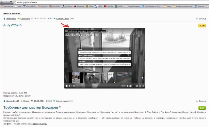Open the Pikabu bookmark
The height and width of the screenshot is (127, 209).
[90, 6]
